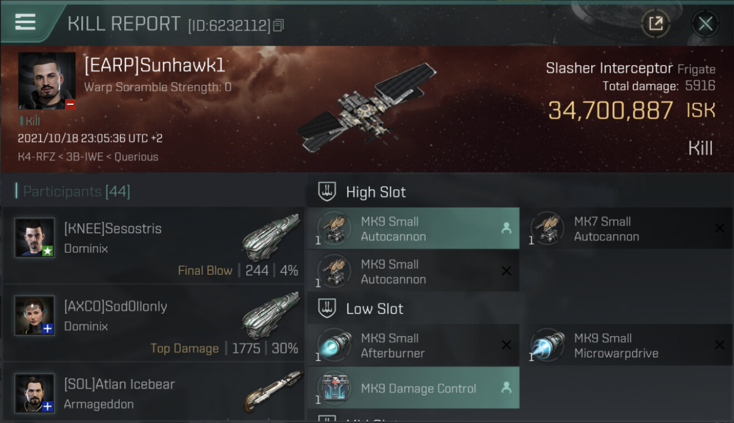Click the MK9 Small Afterburner module
This screenshot has width=734, height=423.
pos(413,345)
